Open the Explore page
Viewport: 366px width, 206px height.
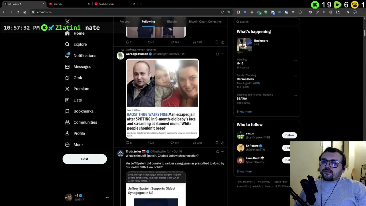pos(76,44)
